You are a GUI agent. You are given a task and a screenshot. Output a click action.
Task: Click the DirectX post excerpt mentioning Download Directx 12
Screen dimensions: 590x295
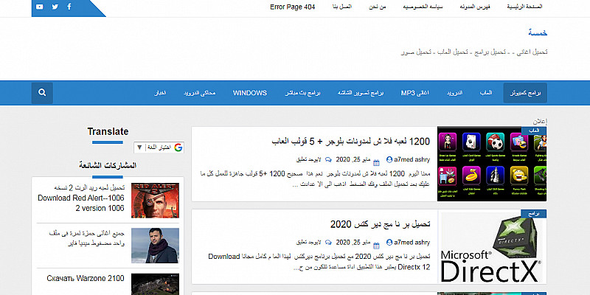[319, 263]
